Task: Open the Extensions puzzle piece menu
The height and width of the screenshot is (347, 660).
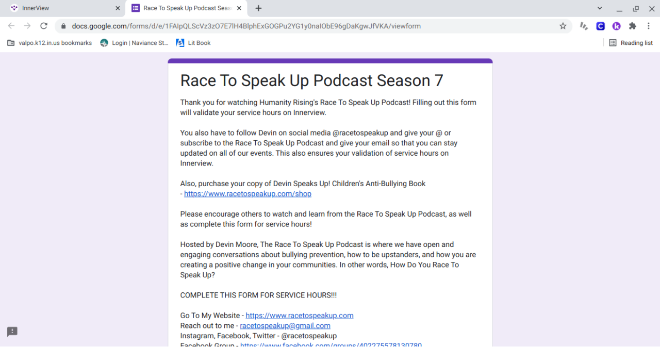Action: point(633,26)
